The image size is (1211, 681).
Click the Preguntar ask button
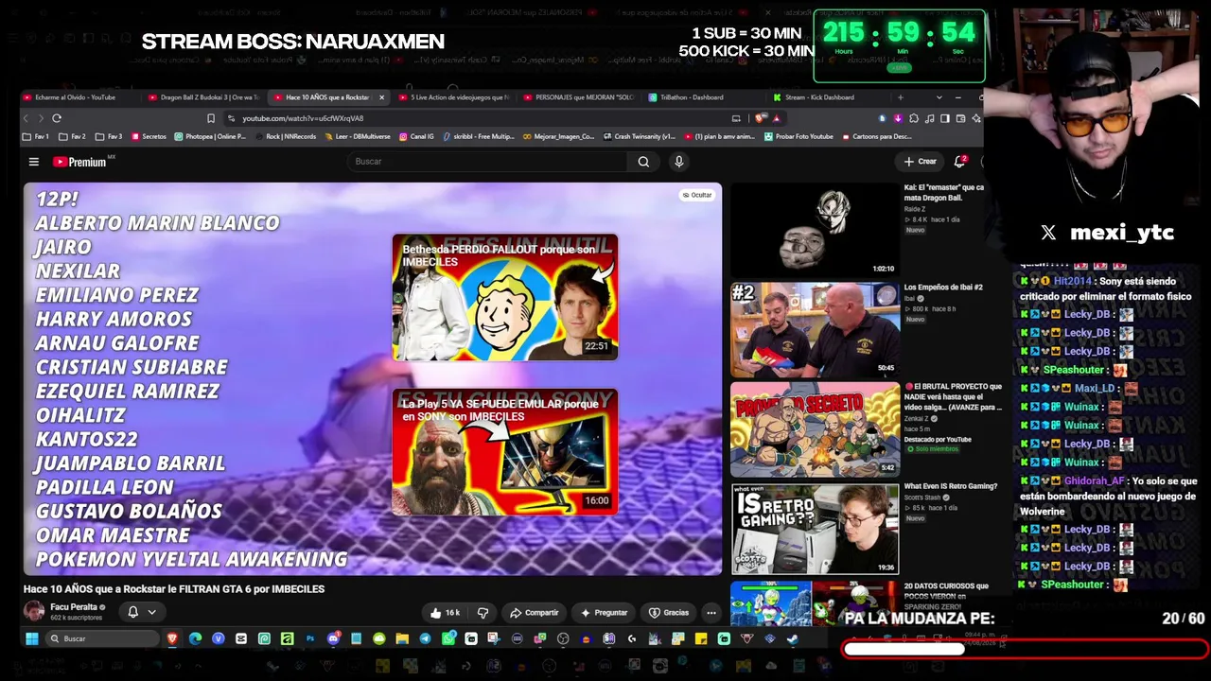tap(605, 613)
